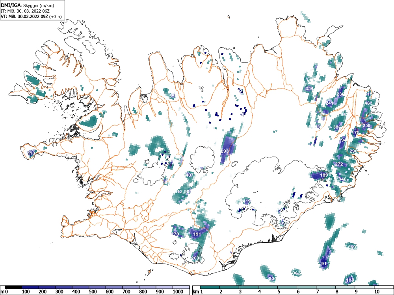Click the visibility value '290' in east
The image size is (394, 295).
pos(353,151)
